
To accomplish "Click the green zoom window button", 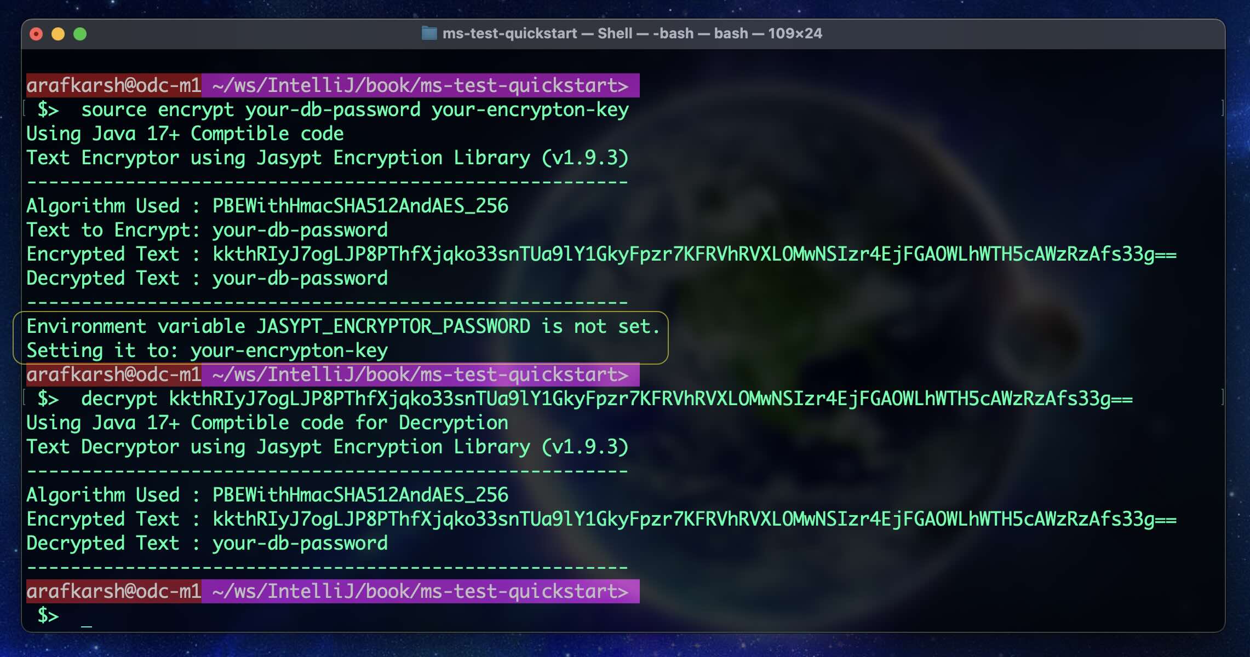I will click(x=80, y=34).
